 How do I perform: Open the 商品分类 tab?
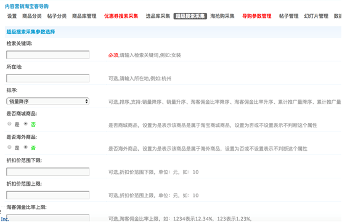point(32,16)
